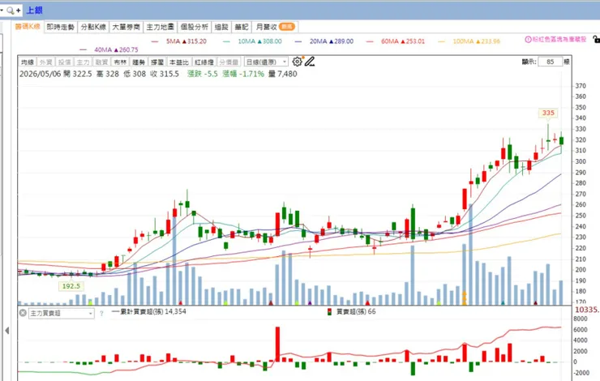Click the 100MA 233.96 legend entry
This screenshot has height=381, width=600.
(x=469, y=41)
